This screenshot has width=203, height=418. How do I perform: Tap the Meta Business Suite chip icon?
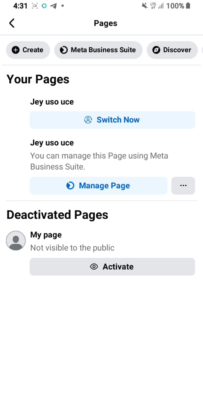63,50
